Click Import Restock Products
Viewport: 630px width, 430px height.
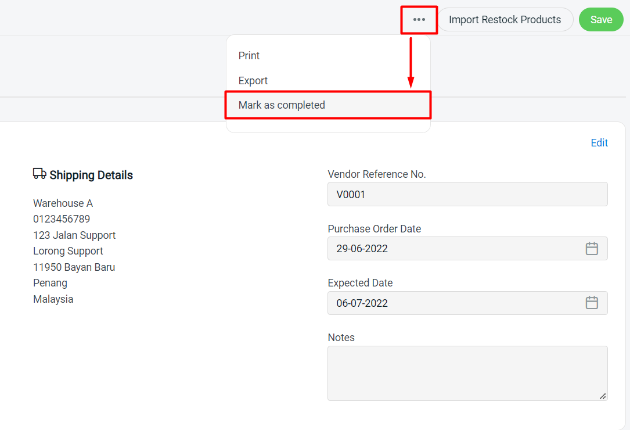(x=505, y=19)
